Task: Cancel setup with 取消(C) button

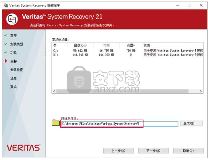Action: coord(188,151)
